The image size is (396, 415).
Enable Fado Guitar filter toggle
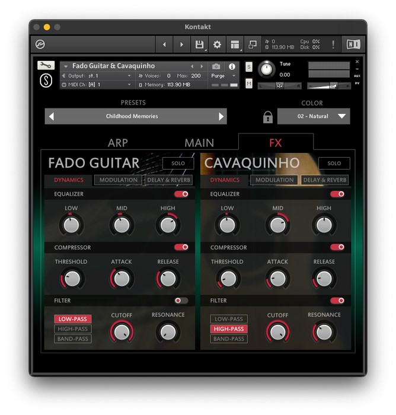181,301
